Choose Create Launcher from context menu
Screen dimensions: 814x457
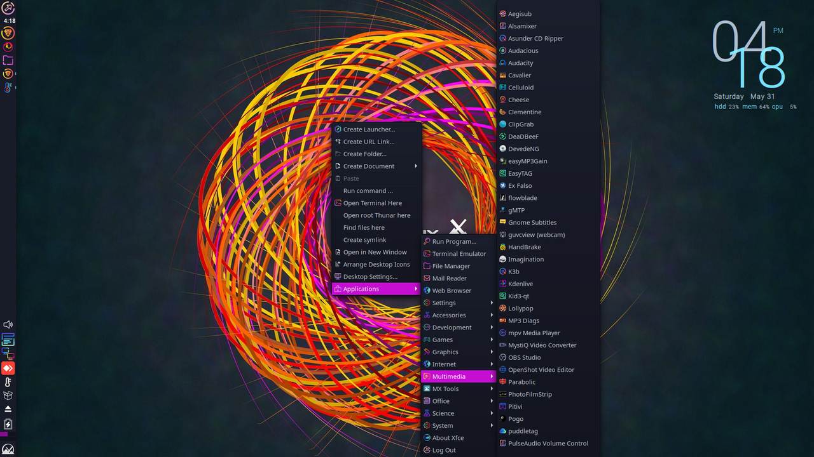pyautogui.click(x=376, y=129)
